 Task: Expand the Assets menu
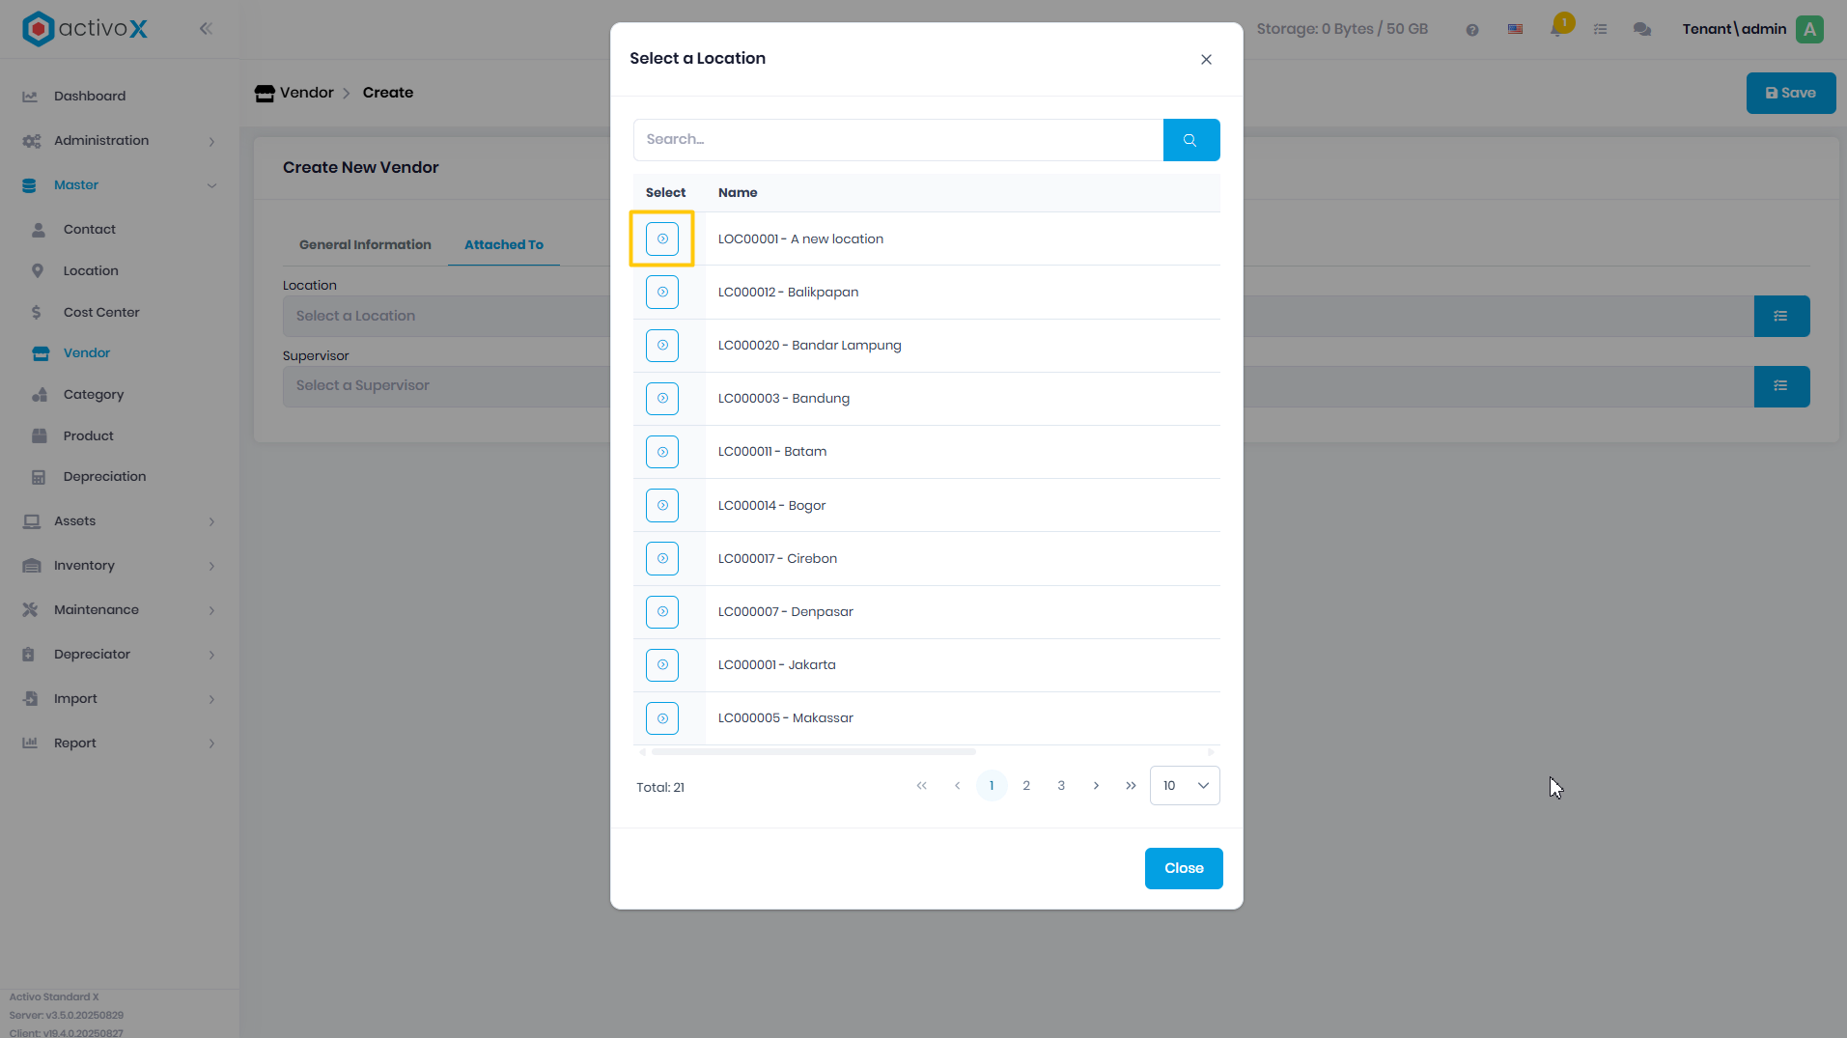[120, 520]
